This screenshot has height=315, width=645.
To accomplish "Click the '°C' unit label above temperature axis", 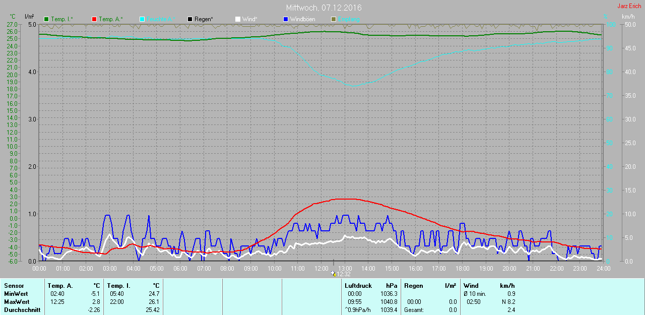I will coord(13,17).
